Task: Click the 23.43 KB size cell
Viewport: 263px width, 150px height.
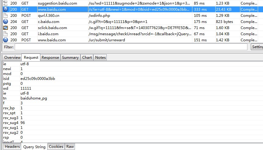Action: [x=228, y=9]
